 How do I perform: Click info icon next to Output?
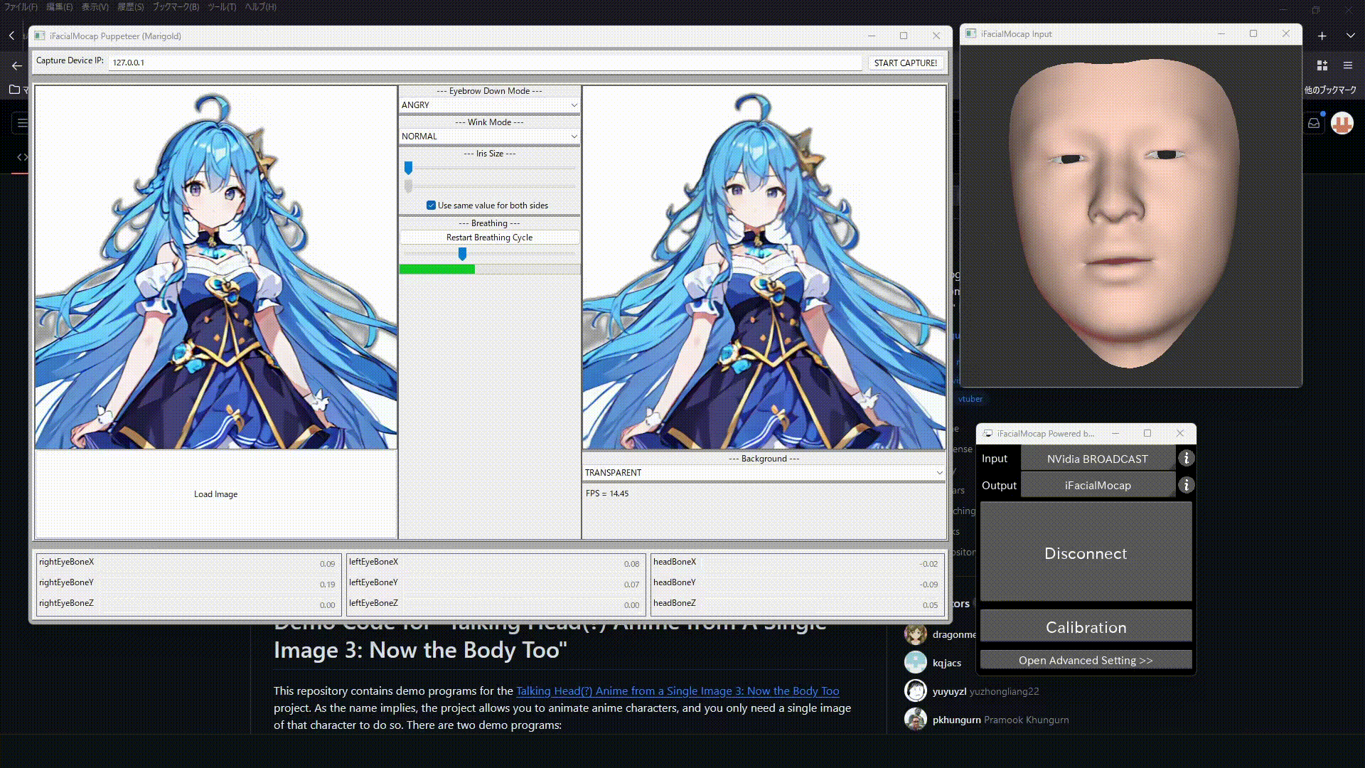tap(1186, 485)
